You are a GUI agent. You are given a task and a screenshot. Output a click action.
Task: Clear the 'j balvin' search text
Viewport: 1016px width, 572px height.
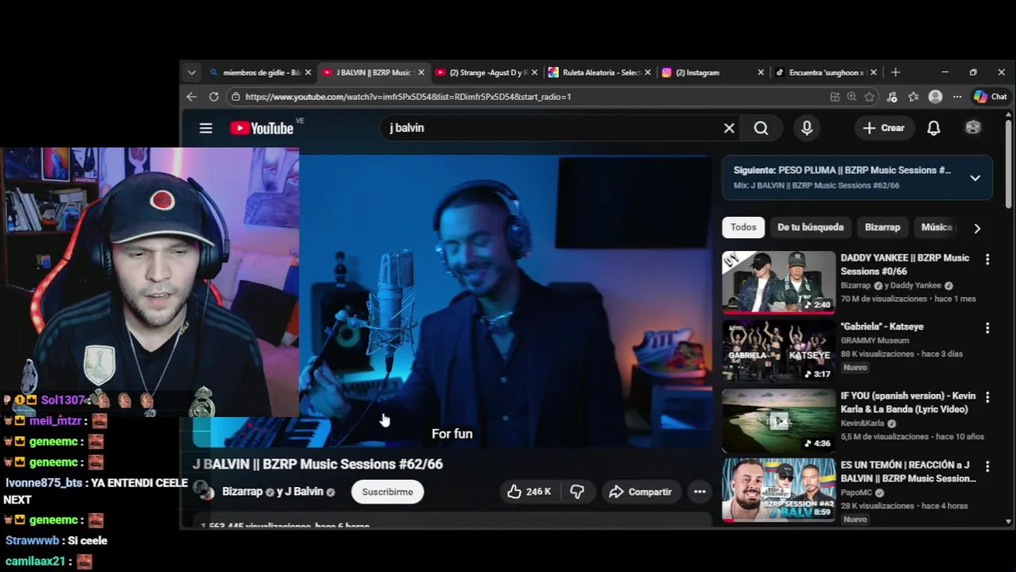(x=729, y=128)
